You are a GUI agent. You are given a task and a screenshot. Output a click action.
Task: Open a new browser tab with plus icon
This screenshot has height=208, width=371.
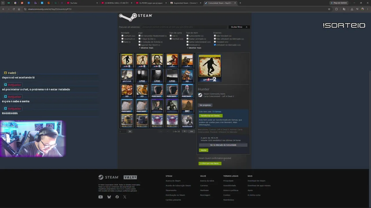tap(240, 3)
